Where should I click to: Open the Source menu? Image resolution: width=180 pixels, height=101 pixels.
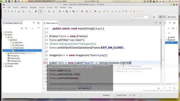(x=16, y=8)
